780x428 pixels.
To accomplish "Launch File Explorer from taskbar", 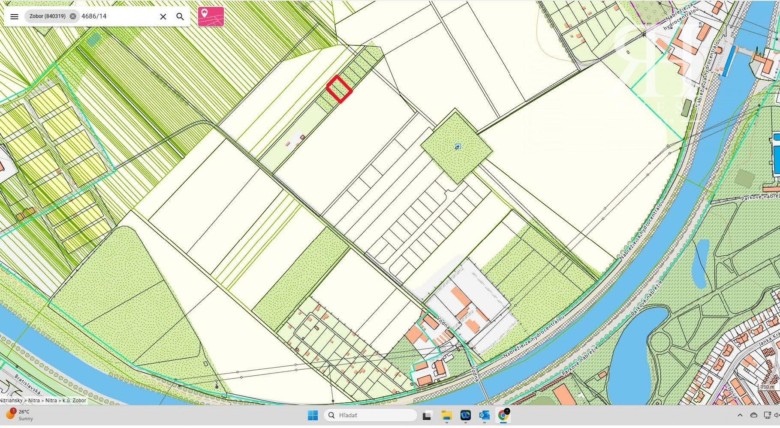I will (446, 415).
